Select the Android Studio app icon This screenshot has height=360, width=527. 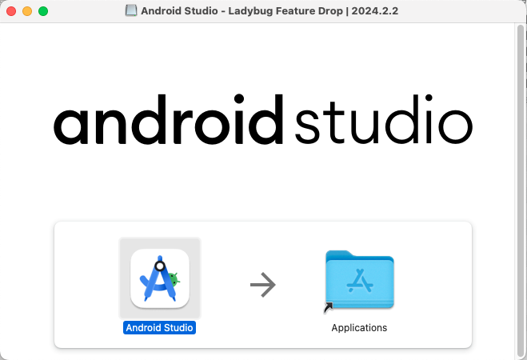[x=160, y=278]
